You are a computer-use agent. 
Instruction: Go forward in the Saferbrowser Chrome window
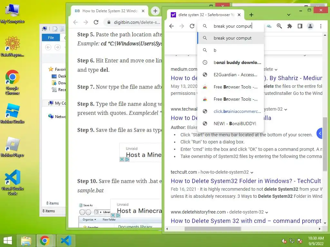click(x=182, y=26)
